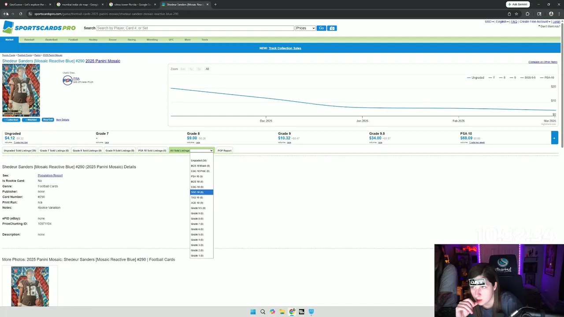
Task: Choose TAG 10 (0) option
Action: 201,198
